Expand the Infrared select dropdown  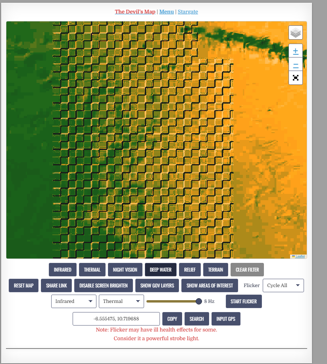coord(74,301)
